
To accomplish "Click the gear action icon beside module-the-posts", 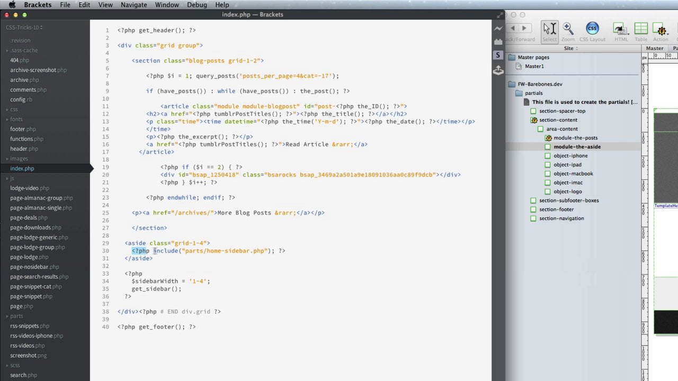I will [x=548, y=138].
